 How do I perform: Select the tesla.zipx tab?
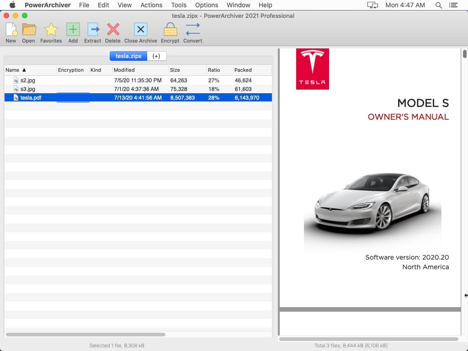coord(128,56)
